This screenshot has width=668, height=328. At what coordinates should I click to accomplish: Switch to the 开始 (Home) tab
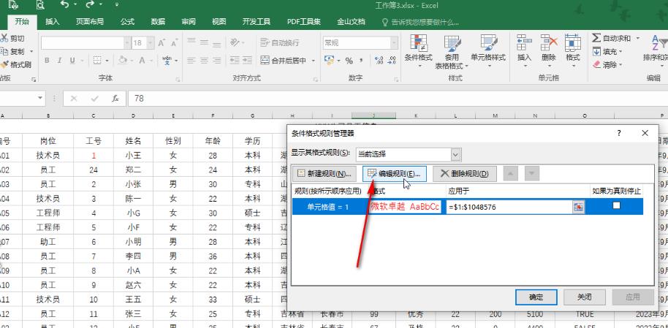coord(22,22)
